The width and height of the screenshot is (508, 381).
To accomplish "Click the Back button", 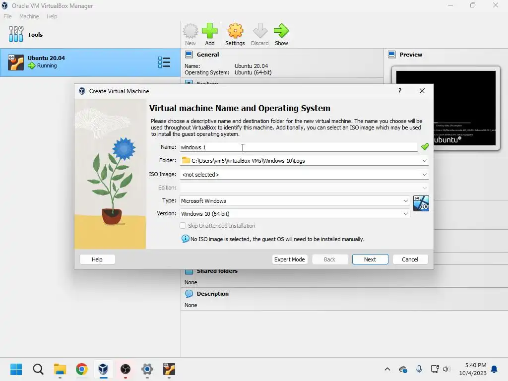I will click(330, 259).
